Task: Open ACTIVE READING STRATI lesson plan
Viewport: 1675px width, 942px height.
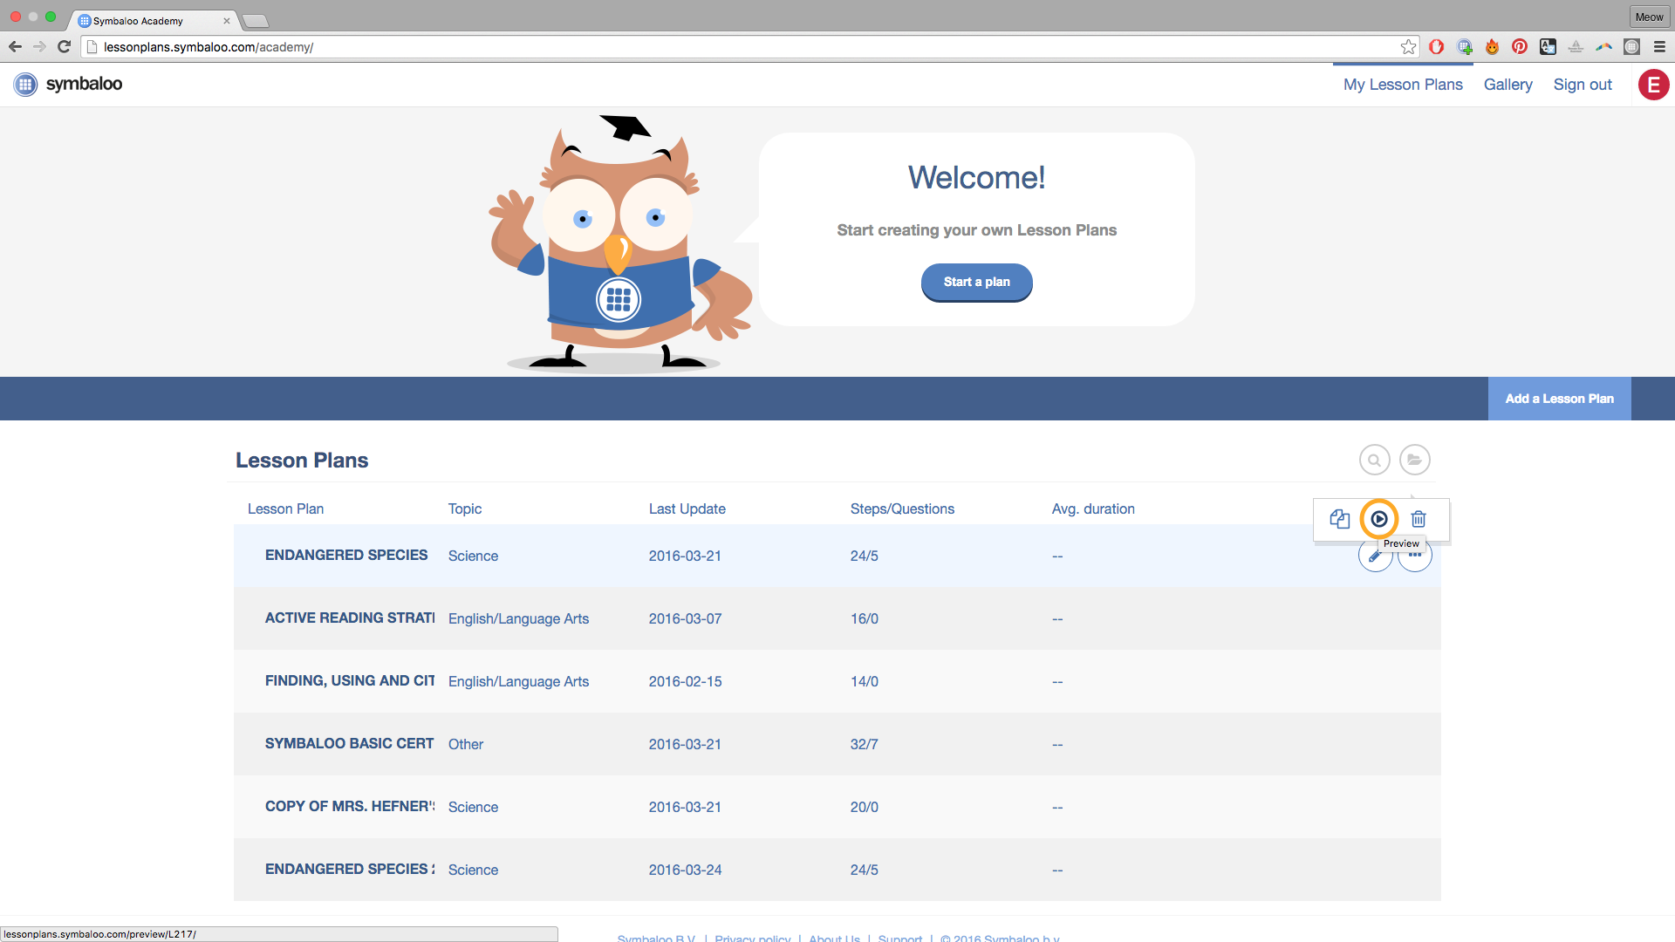Action: pos(350,618)
